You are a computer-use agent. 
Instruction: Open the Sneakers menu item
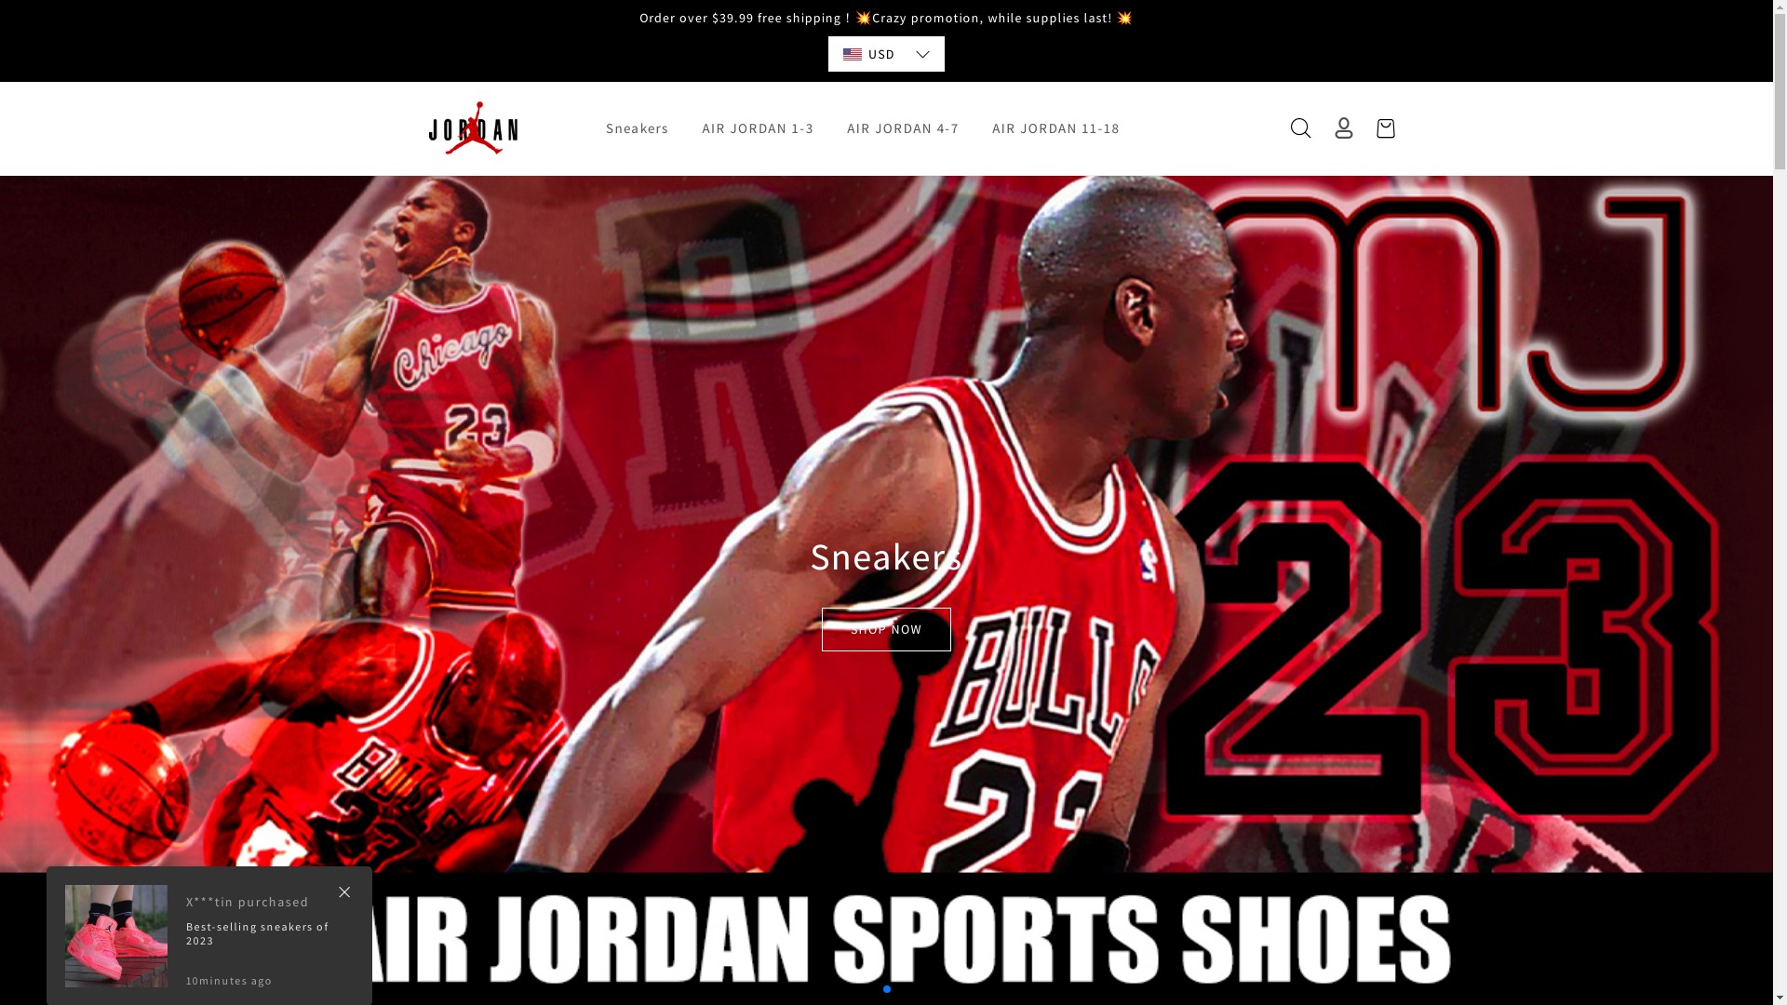click(x=637, y=128)
